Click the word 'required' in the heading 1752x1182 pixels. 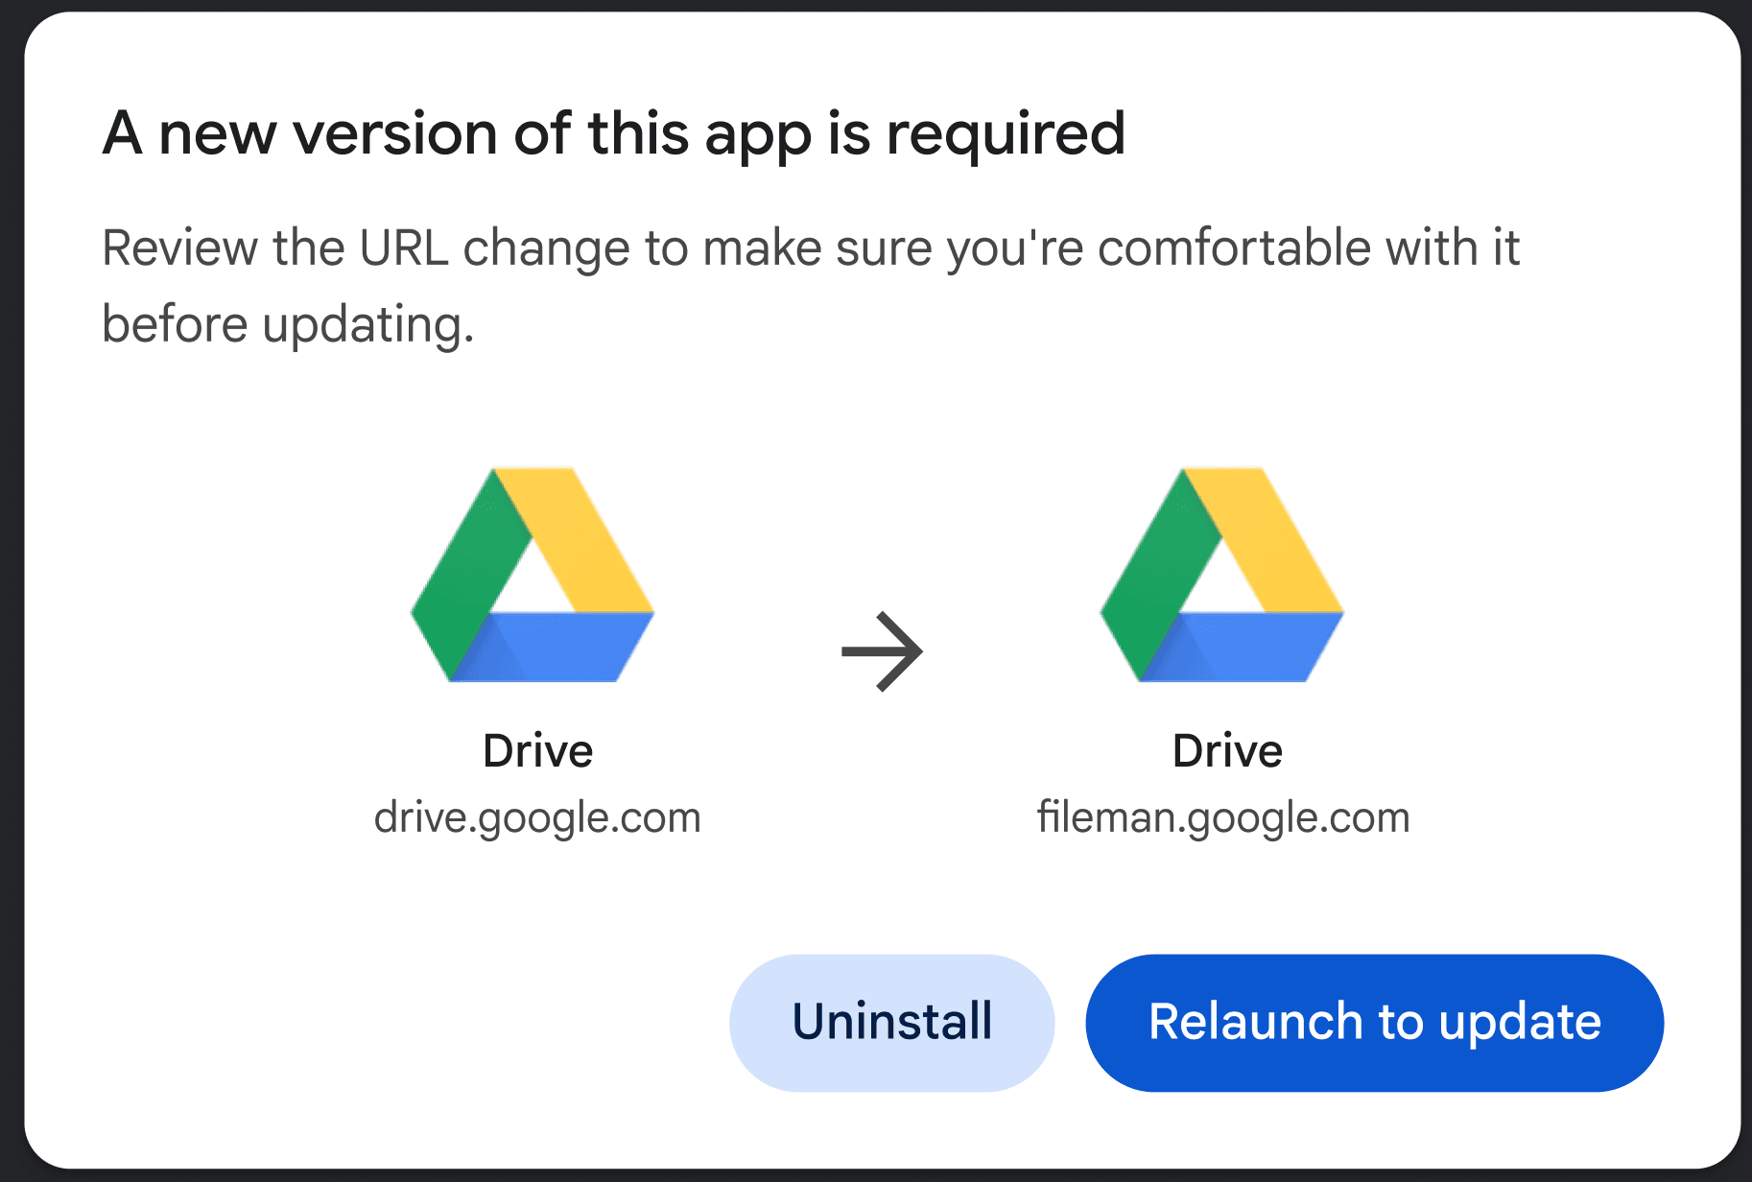click(1006, 134)
